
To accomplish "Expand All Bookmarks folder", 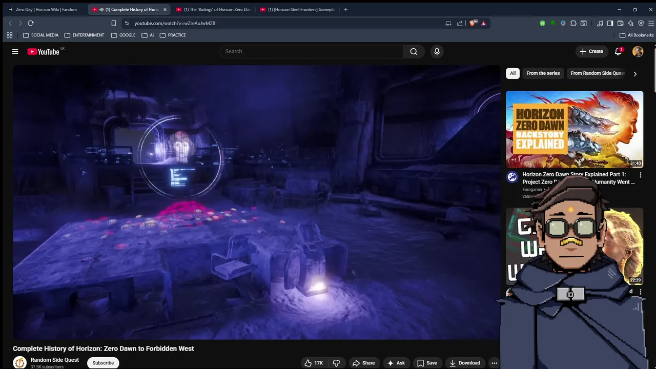I will [637, 35].
